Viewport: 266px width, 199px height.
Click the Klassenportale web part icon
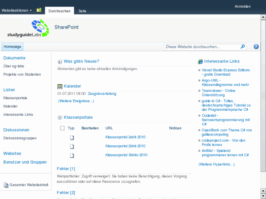click(60, 118)
